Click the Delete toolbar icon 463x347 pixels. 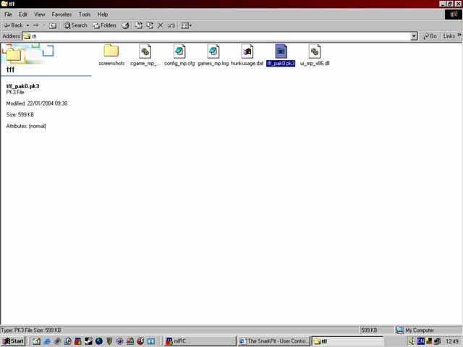pos(161,25)
